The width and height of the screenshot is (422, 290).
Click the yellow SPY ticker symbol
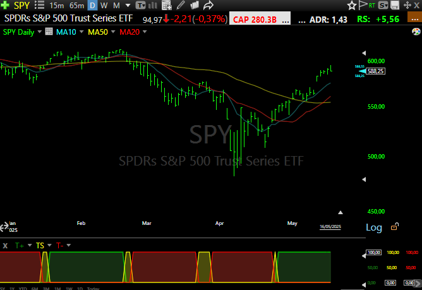point(21,5)
